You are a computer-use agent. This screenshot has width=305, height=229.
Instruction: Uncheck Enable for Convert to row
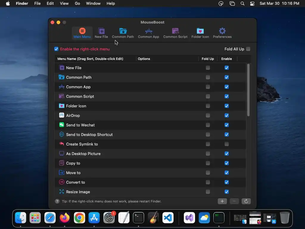(x=227, y=182)
